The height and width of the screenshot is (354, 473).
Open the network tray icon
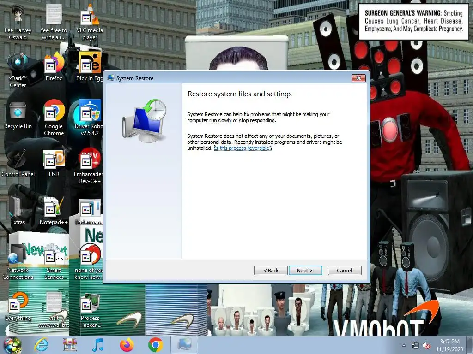point(415,346)
